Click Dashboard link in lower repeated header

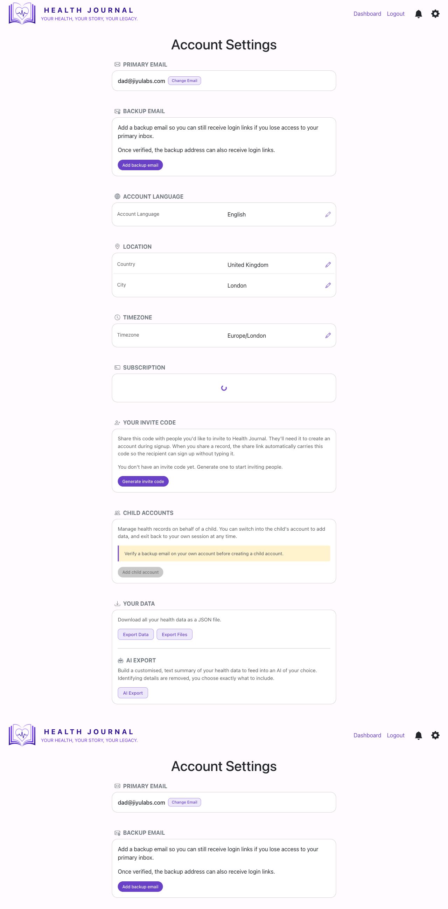367,735
